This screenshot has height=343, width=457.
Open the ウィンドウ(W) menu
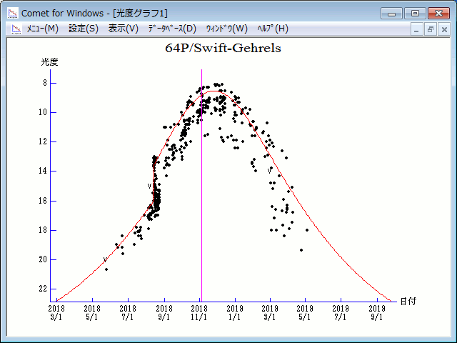(227, 29)
